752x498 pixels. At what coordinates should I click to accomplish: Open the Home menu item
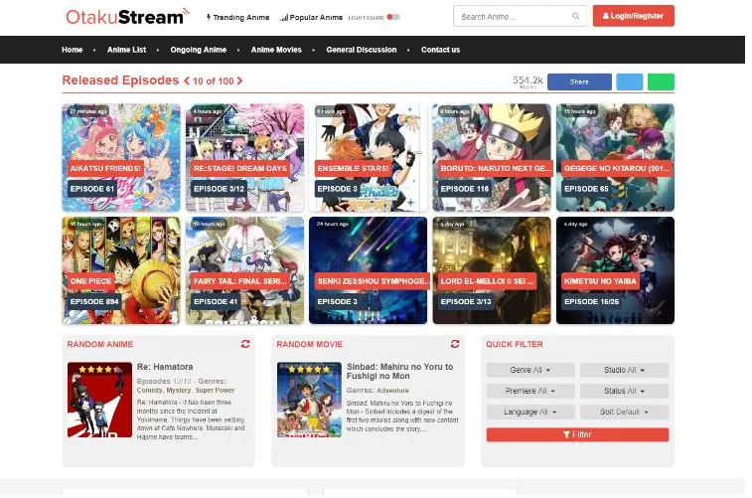(x=72, y=50)
